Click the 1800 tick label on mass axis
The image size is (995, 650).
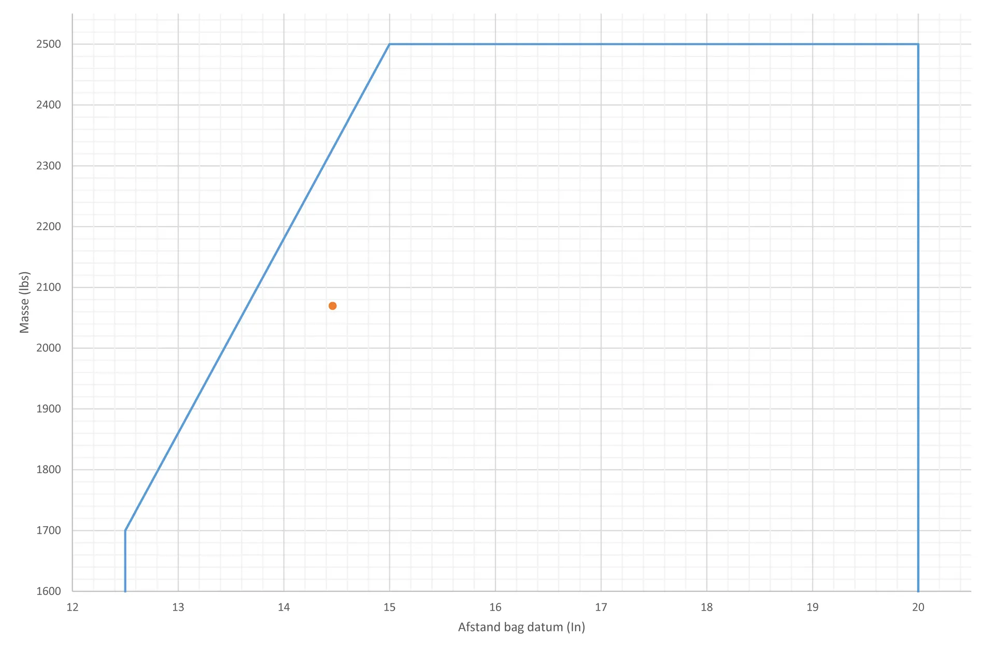tap(49, 470)
